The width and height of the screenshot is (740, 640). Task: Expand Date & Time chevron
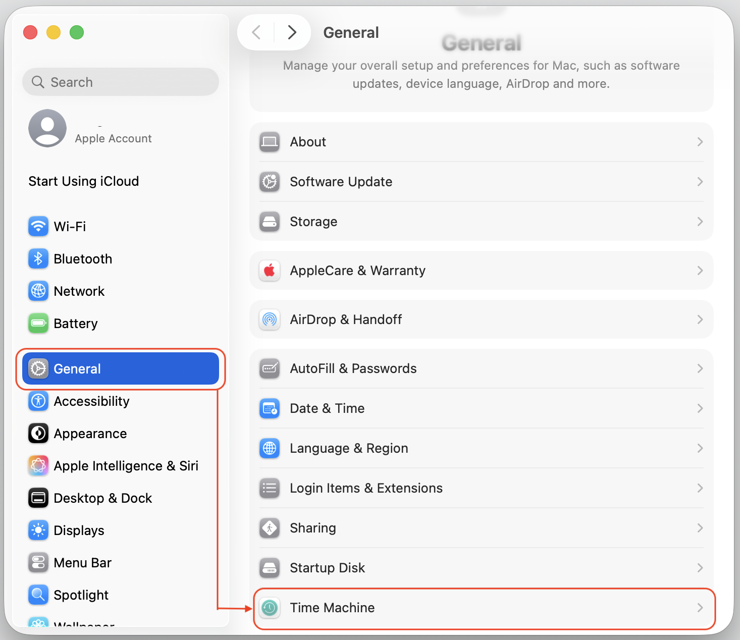click(x=700, y=408)
